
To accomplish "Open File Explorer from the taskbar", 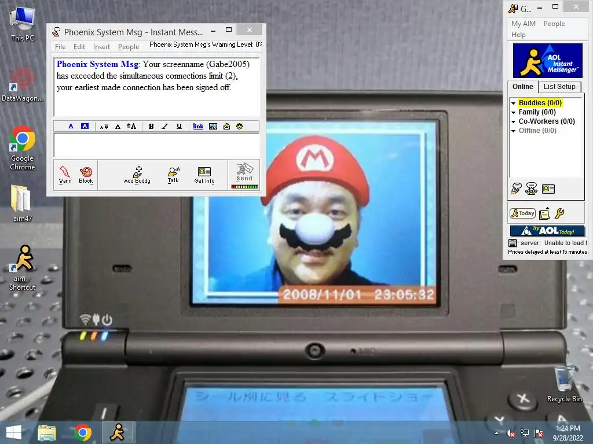I will [47, 432].
